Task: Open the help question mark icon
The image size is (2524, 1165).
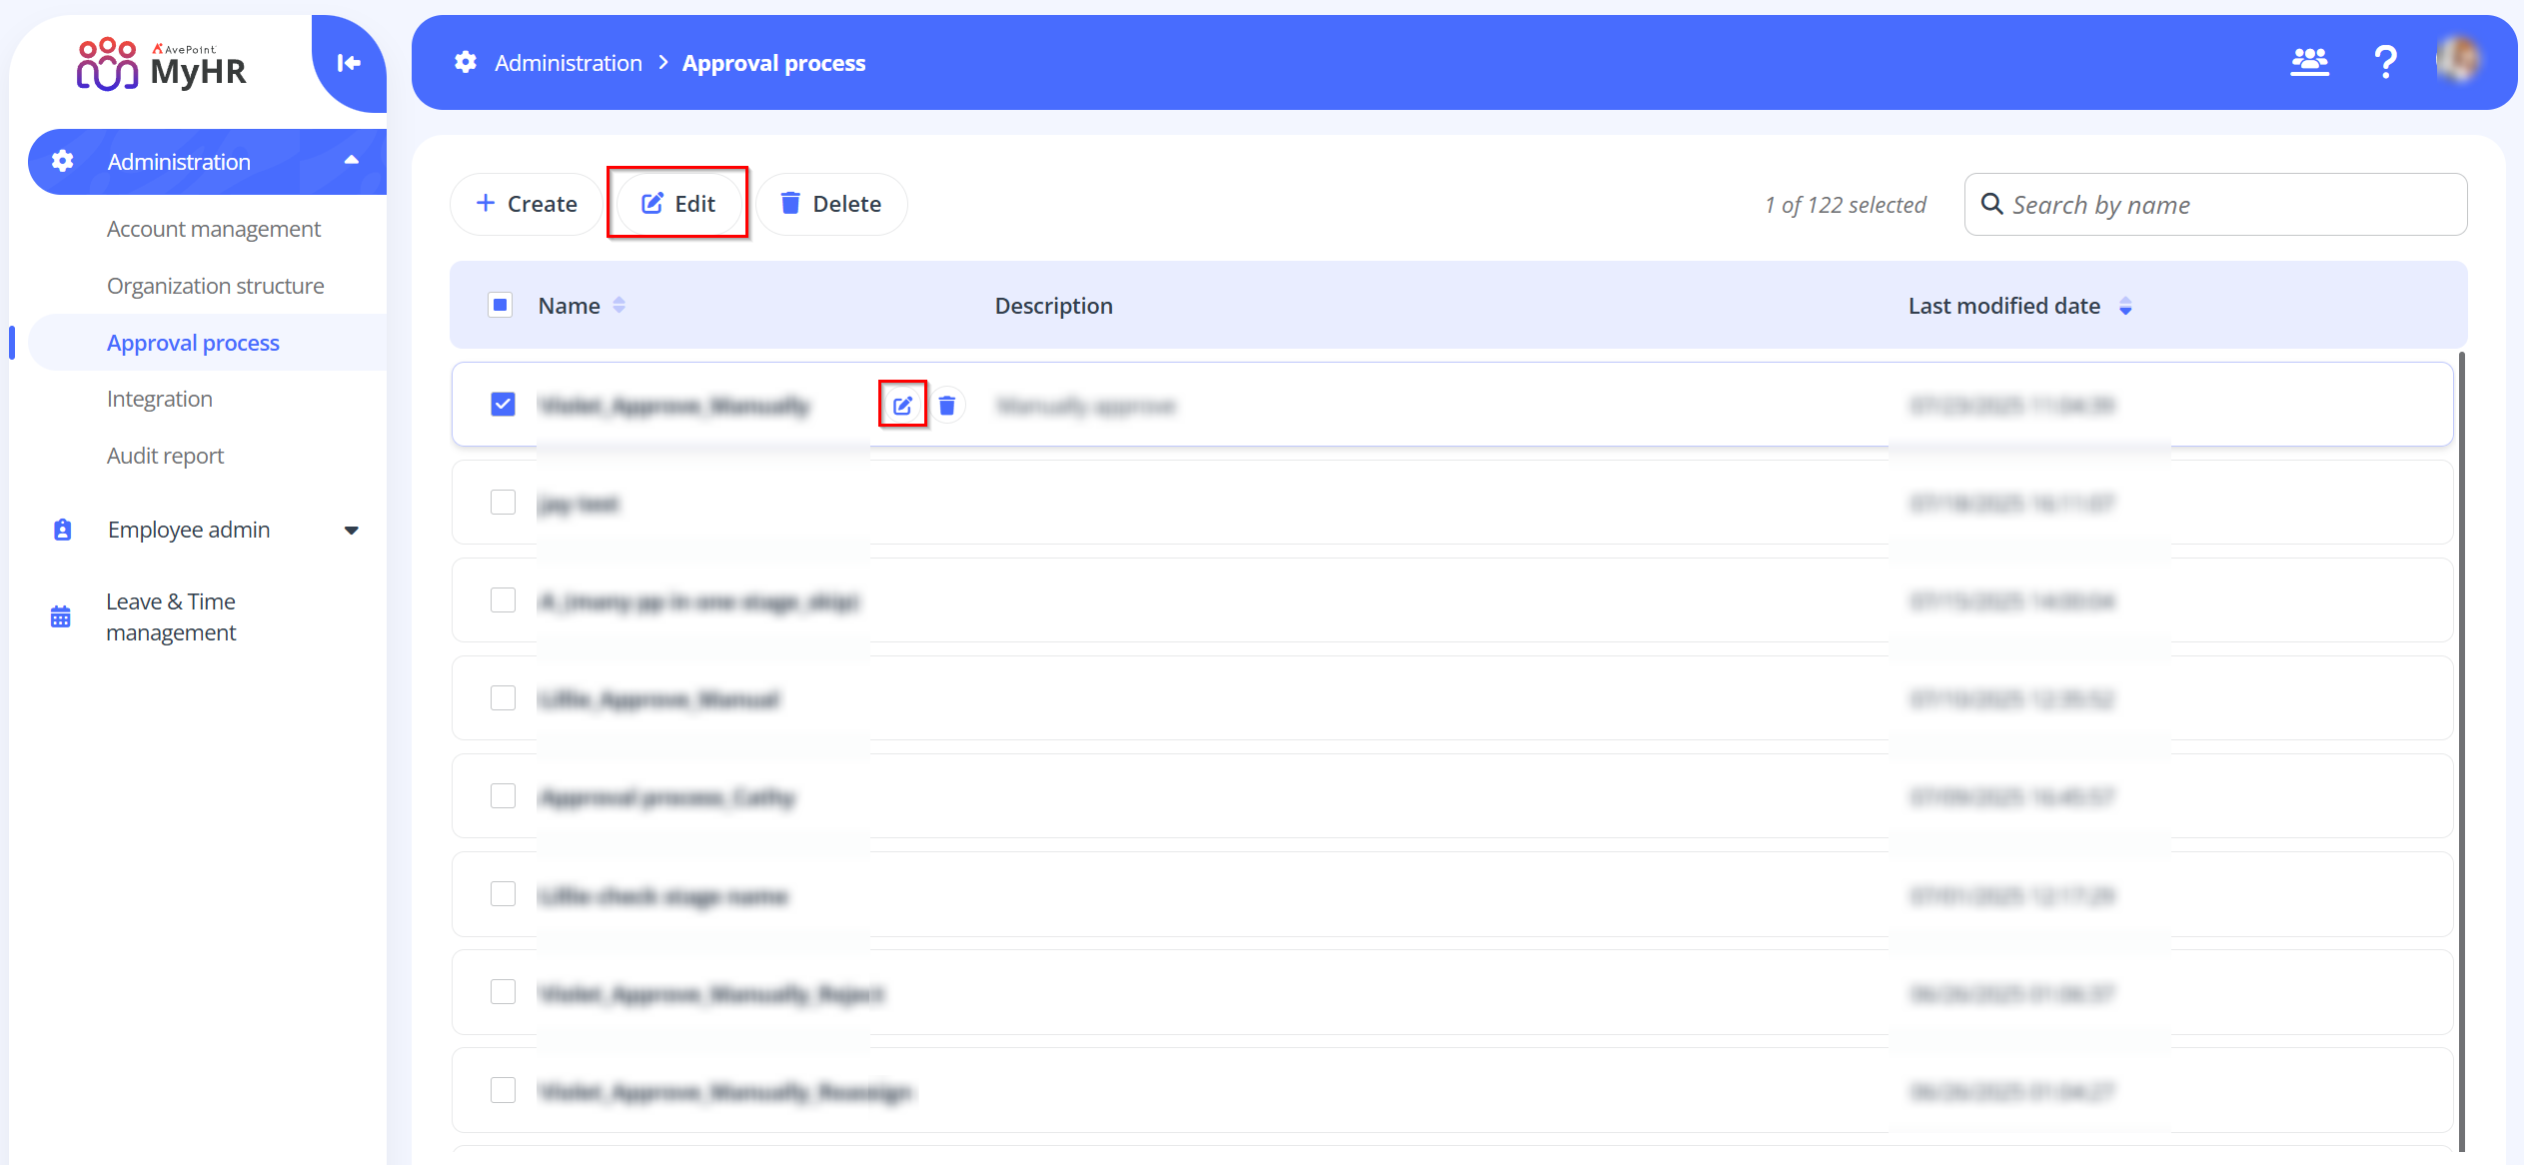Action: pos(2385,63)
